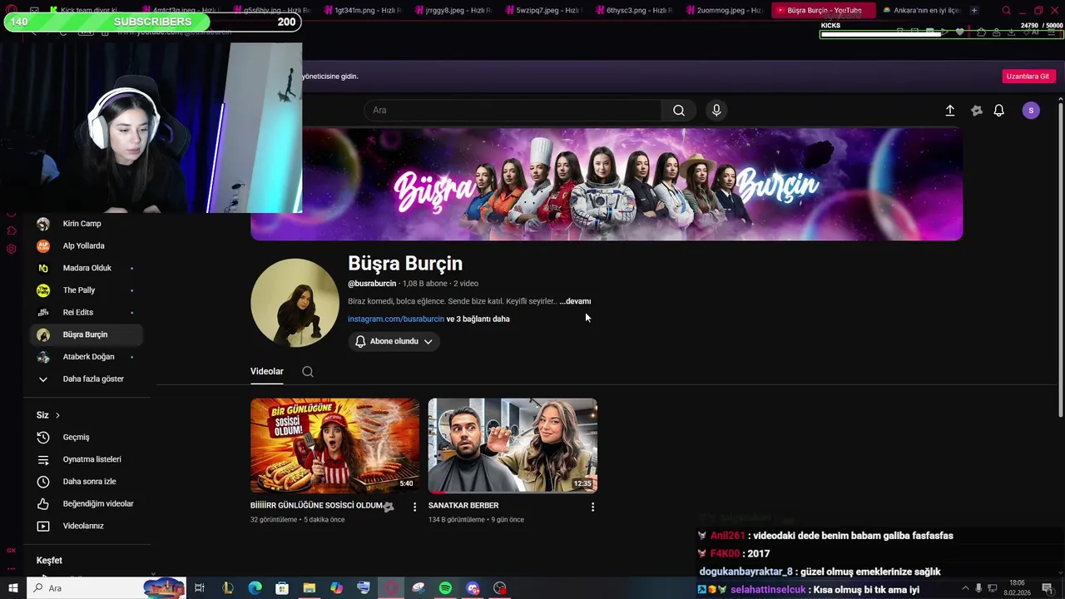Click the Windows taskbar Ara search box
This screenshot has width=1065, height=599.
(x=106, y=588)
